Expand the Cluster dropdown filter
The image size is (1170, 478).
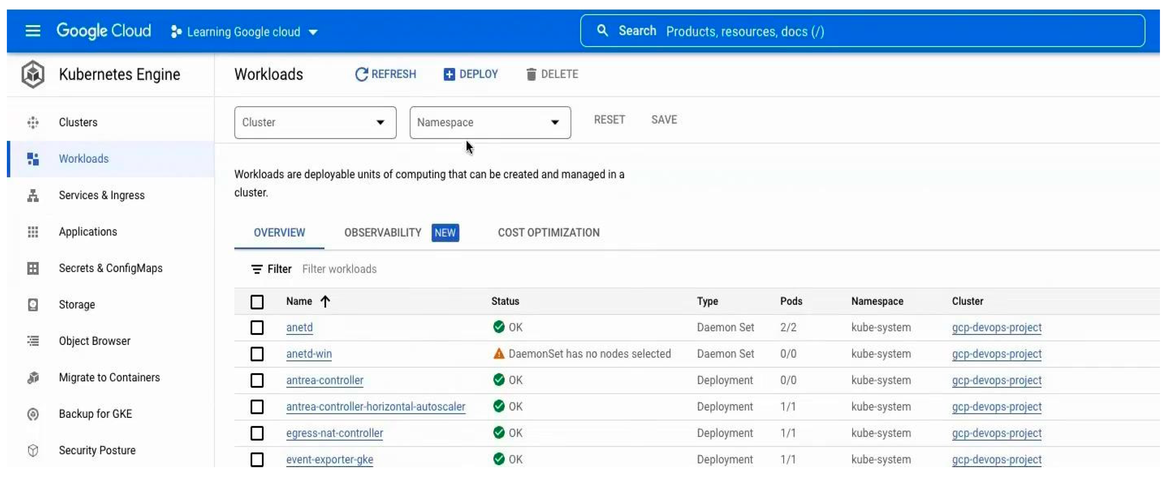pyautogui.click(x=315, y=122)
